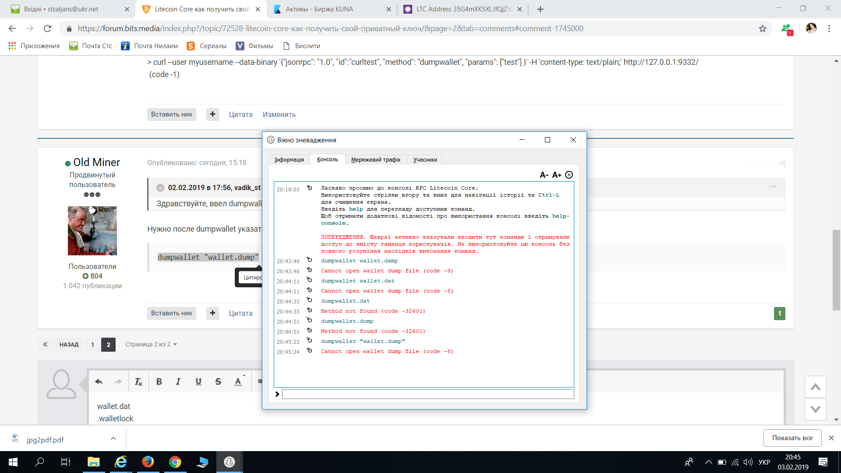
Task: Open Task View on taskbar
Action: (66, 462)
